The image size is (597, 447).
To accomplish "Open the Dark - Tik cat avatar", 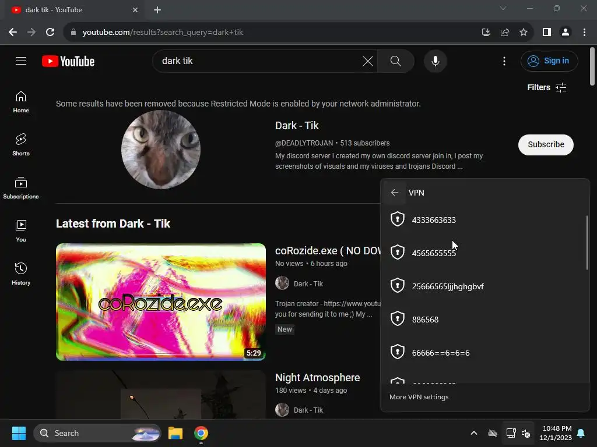I will tap(161, 150).
